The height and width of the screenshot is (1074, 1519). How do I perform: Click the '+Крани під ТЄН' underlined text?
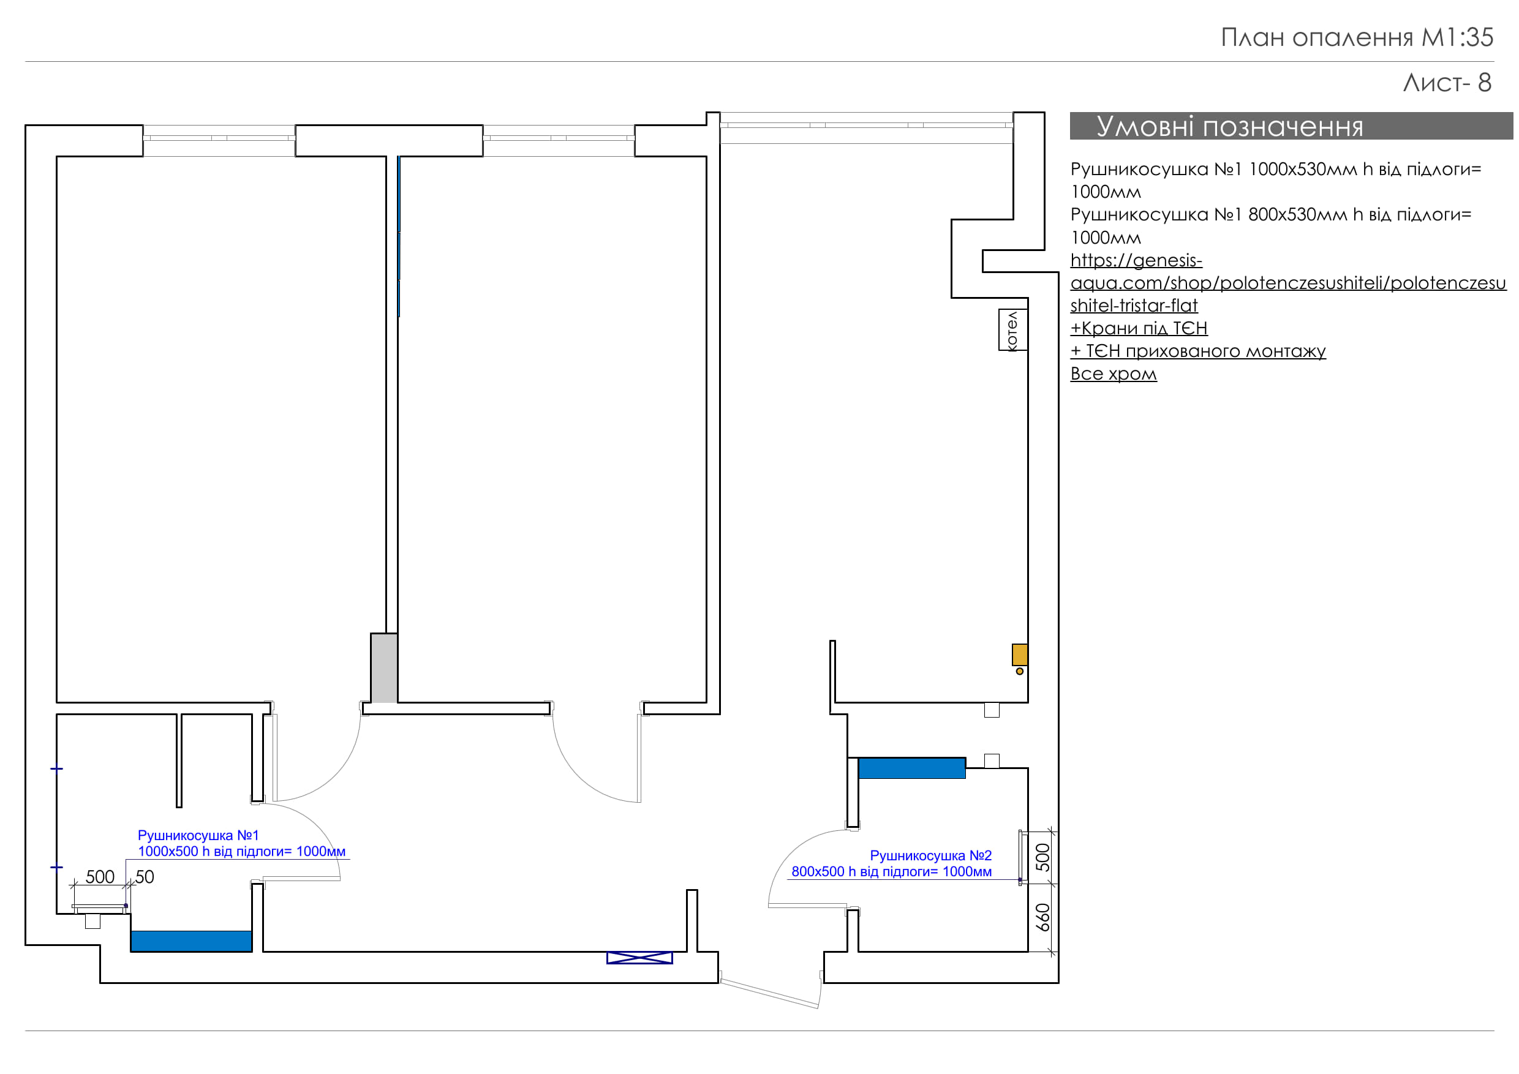click(1139, 329)
